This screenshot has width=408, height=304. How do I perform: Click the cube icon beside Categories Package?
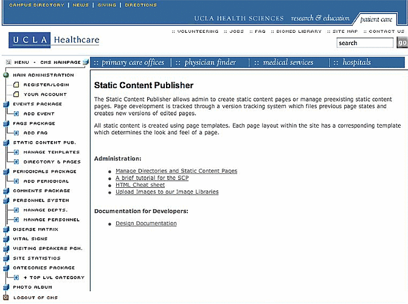tap(6, 268)
